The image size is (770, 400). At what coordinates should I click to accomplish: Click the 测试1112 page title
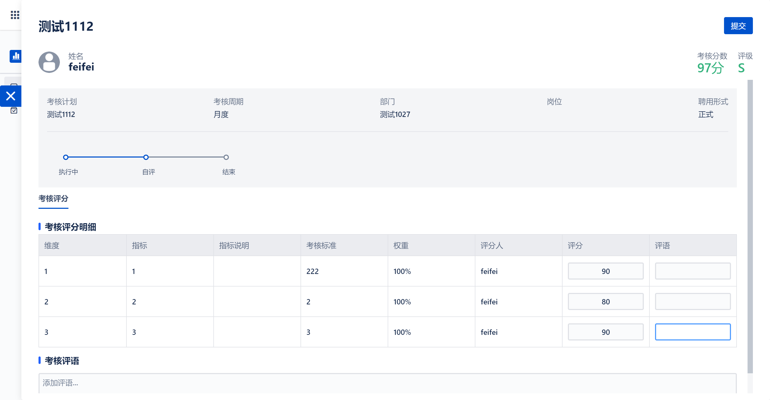pyautogui.click(x=66, y=26)
